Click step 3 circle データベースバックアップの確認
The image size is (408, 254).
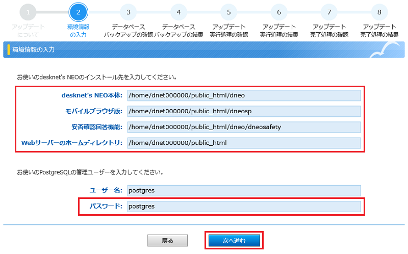pyautogui.click(x=129, y=12)
